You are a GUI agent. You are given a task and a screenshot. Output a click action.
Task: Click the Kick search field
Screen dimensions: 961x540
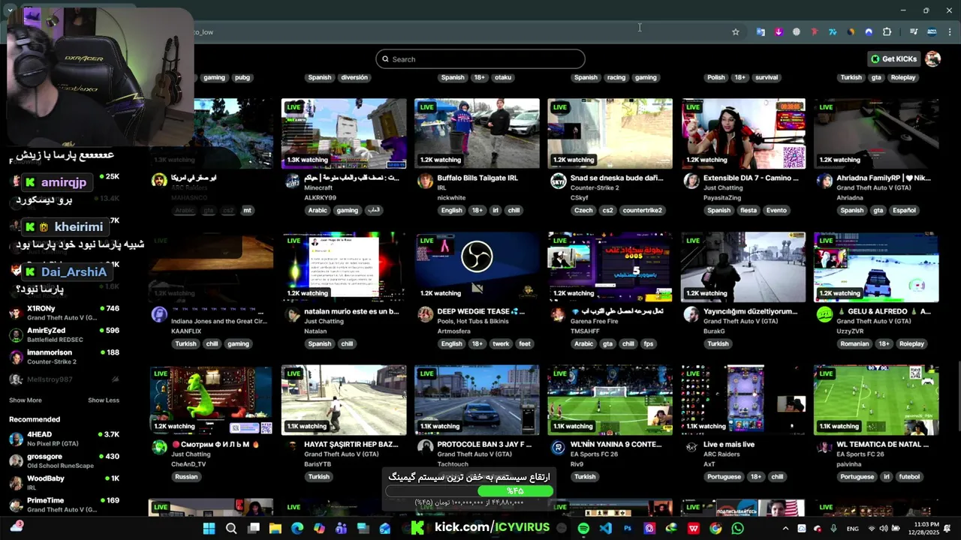480,59
